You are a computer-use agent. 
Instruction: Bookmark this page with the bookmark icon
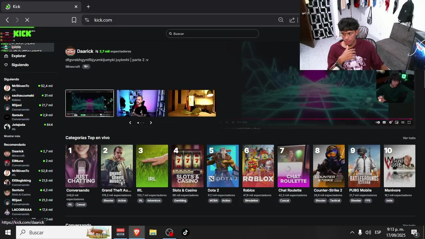pyautogui.click(x=74, y=20)
